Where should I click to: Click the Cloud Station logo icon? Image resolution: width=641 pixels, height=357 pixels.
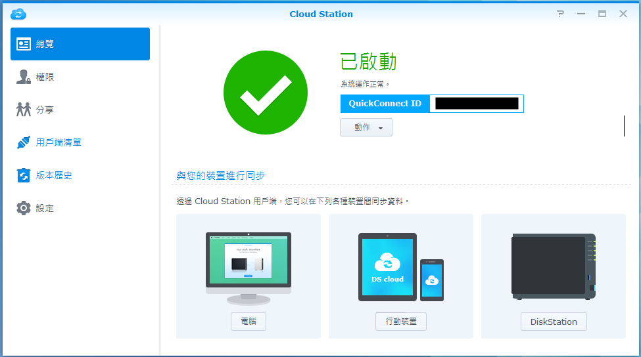(x=18, y=14)
